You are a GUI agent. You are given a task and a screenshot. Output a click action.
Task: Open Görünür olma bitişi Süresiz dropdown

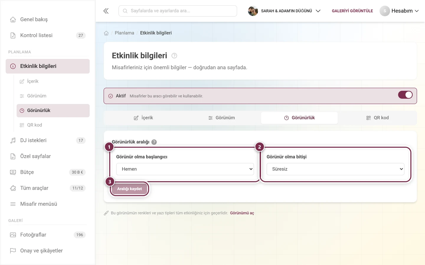tap(335, 169)
